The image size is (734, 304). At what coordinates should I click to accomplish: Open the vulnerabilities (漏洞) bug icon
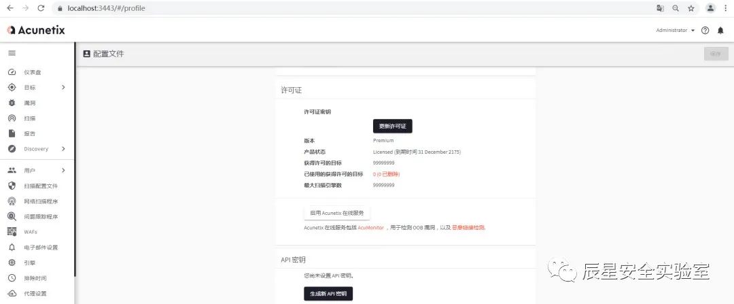(12, 103)
